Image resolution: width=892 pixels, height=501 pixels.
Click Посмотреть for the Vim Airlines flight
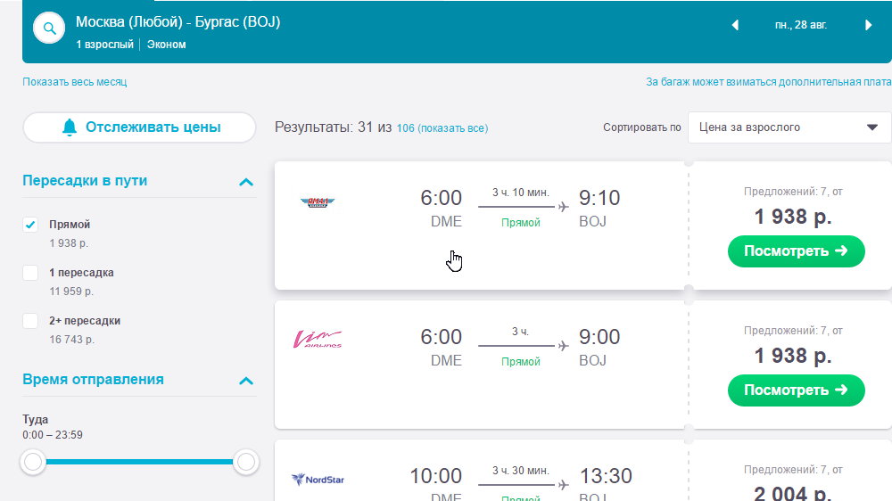tap(796, 390)
